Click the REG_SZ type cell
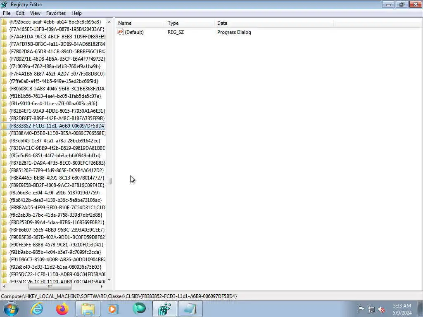This screenshot has width=423, height=317. (x=176, y=32)
